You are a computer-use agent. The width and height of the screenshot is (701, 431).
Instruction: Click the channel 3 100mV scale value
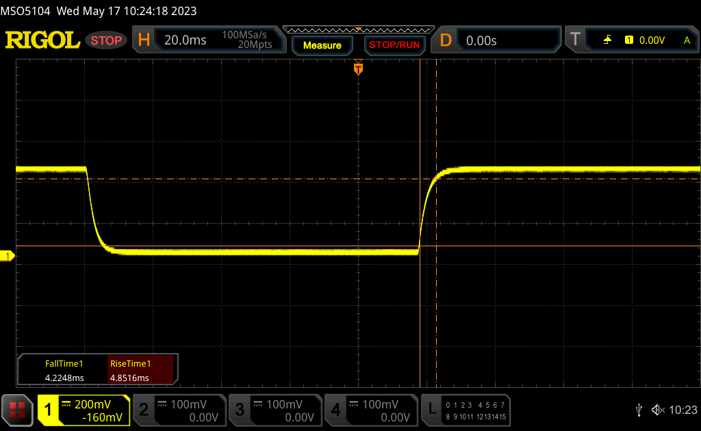pyautogui.click(x=284, y=404)
